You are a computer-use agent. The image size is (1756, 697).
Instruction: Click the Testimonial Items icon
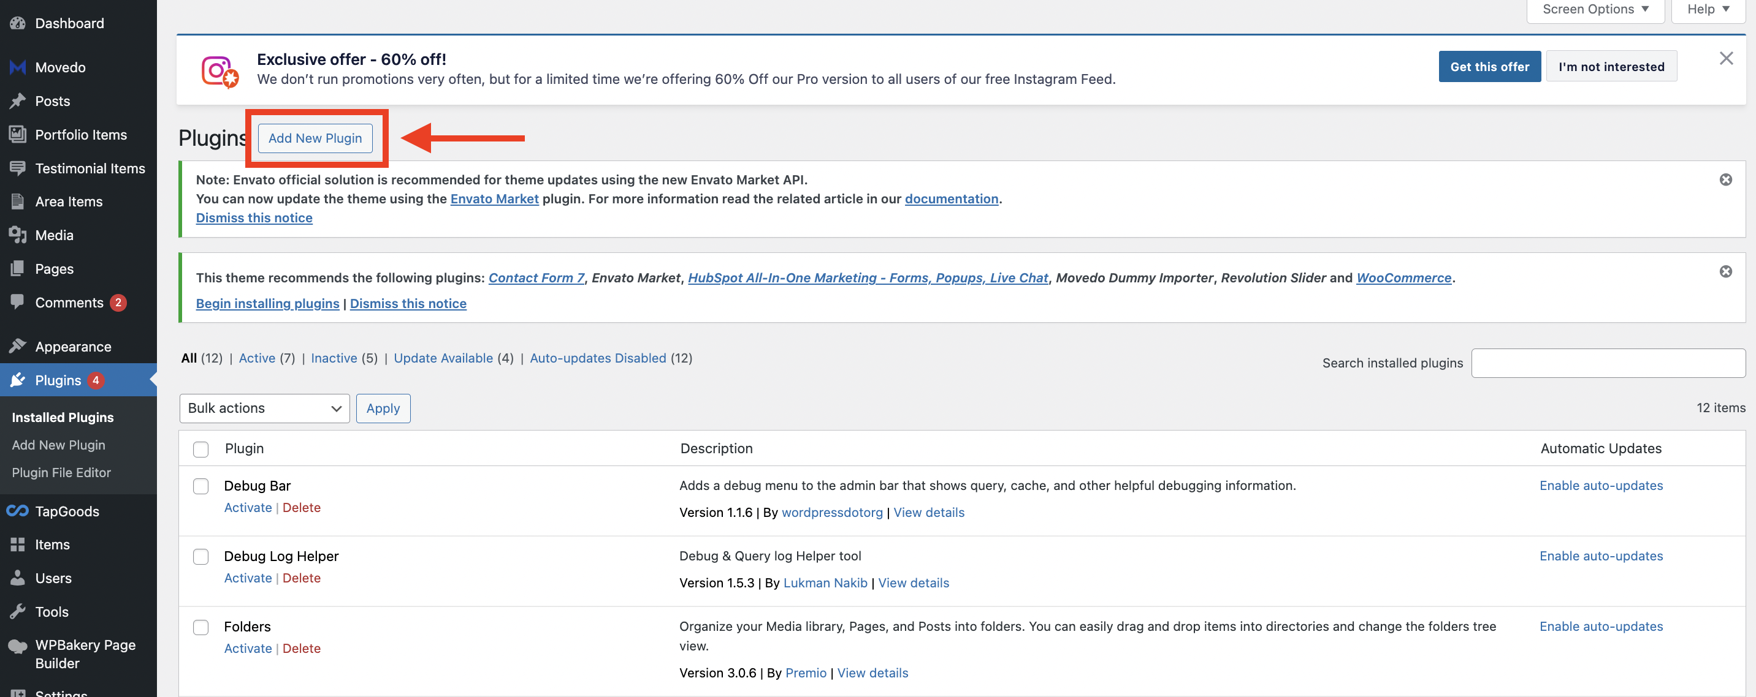(18, 168)
